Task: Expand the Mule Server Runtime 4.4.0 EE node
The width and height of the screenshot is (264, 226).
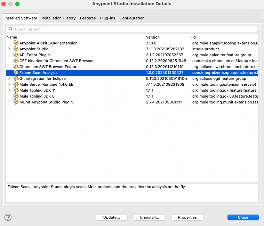Action: pyautogui.click(x=9, y=84)
